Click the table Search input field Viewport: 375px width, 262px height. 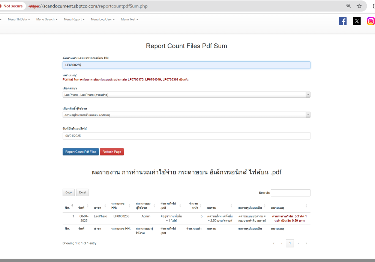coord(290,193)
